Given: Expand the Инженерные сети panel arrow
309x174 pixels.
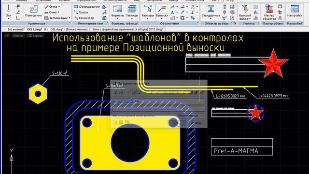Looking at the screenshot, I should (x=107, y=23).
